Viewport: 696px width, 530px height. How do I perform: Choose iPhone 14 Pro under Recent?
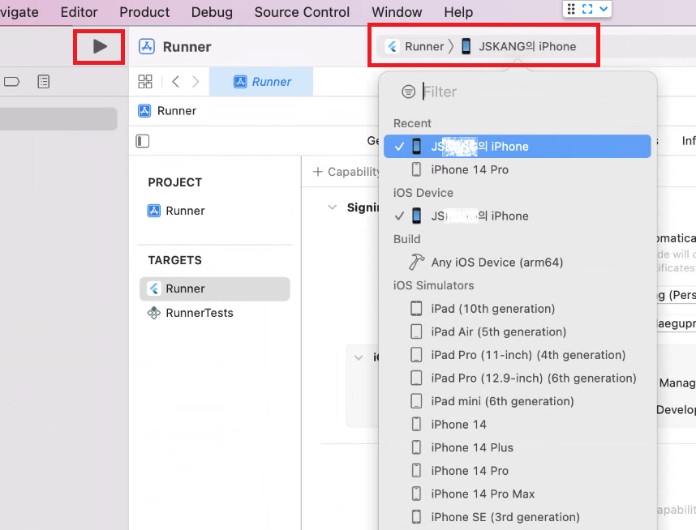517,169
